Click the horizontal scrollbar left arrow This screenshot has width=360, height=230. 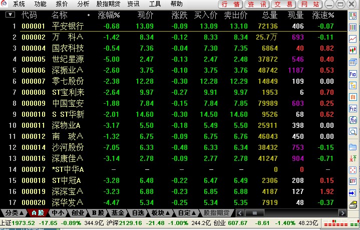[240, 213]
